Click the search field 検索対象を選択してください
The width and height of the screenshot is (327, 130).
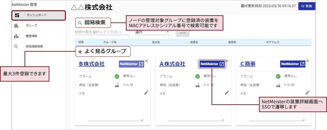[x=102, y=32]
